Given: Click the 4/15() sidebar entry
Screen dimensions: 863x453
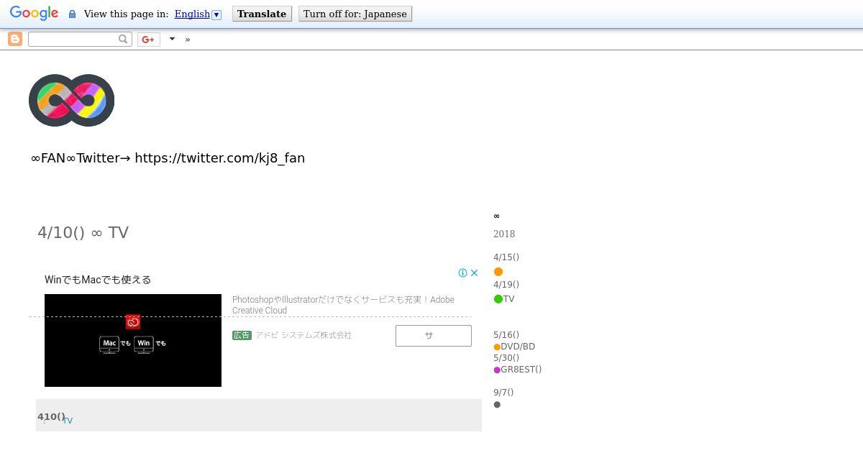Looking at the screenshot, I should [506, 257].
